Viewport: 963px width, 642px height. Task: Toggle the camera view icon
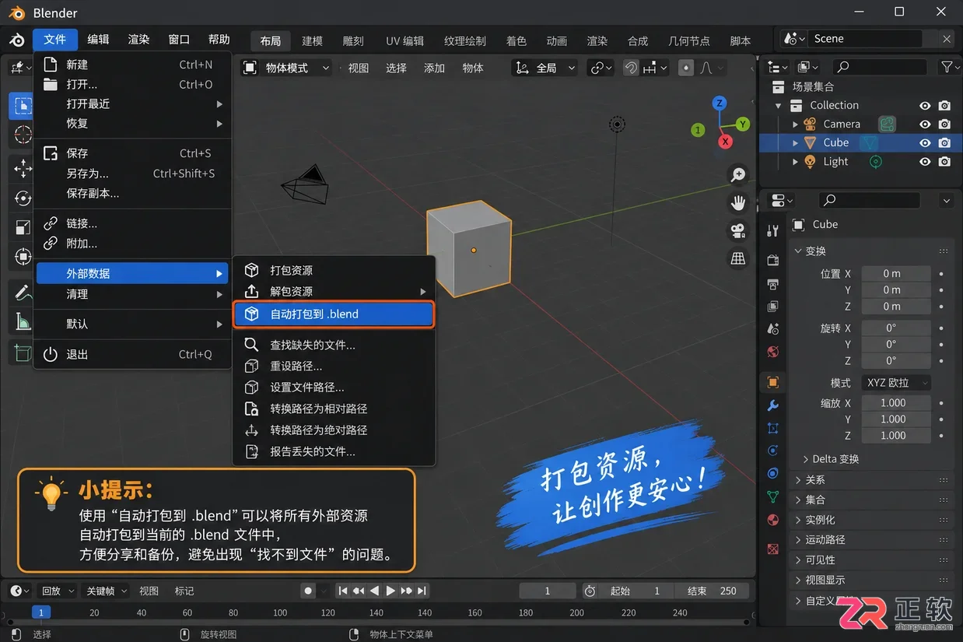point(737,230)
